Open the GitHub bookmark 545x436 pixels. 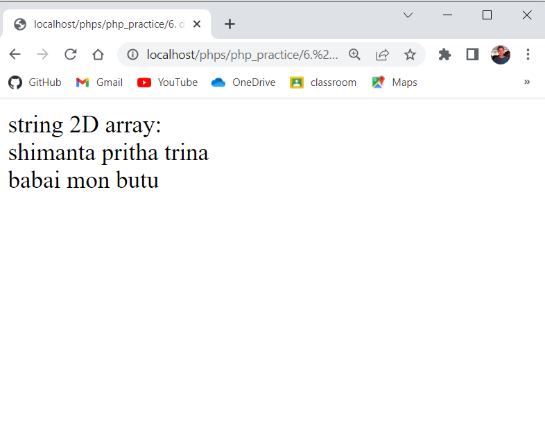pyautogui.click(x=35, y=82)
